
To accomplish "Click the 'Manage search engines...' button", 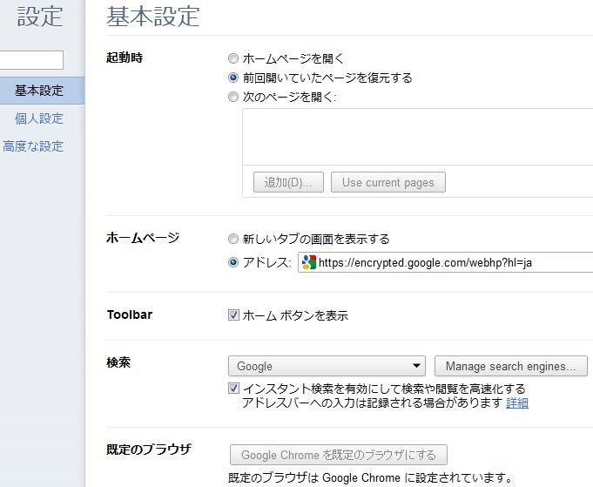I will [511, 366].
